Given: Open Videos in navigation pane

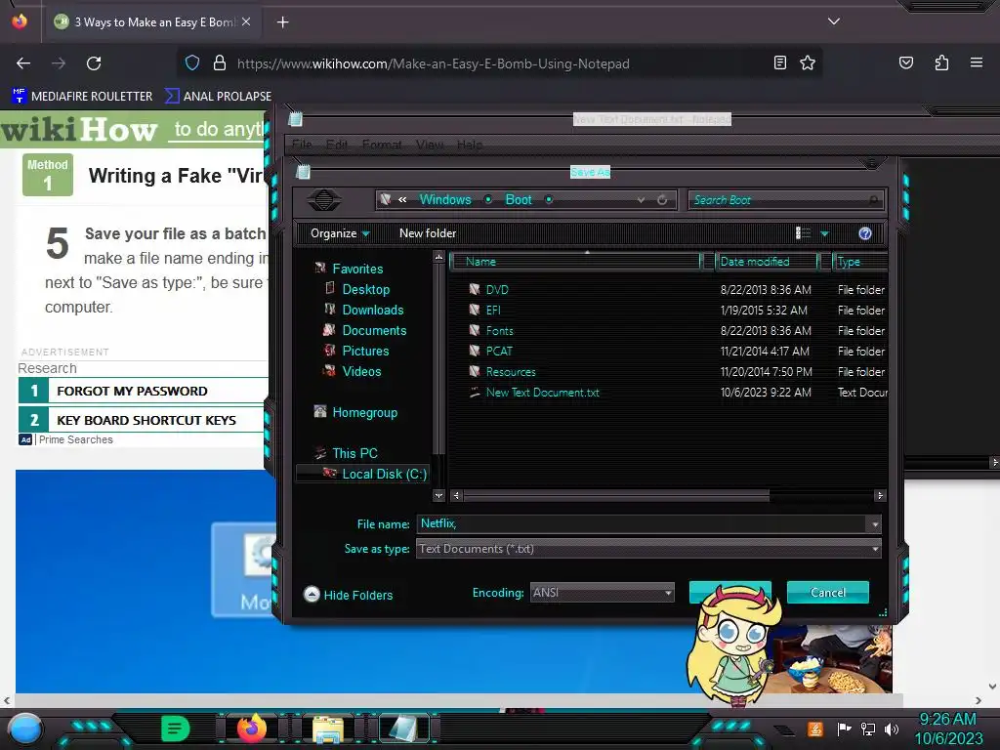Looking at the screenshot, I should pyautogui.click(x=361, y=371).
